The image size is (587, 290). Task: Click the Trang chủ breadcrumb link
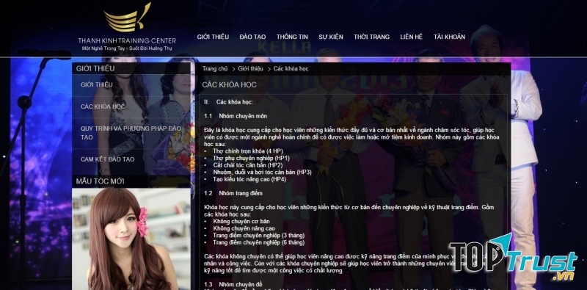[215, 68]
